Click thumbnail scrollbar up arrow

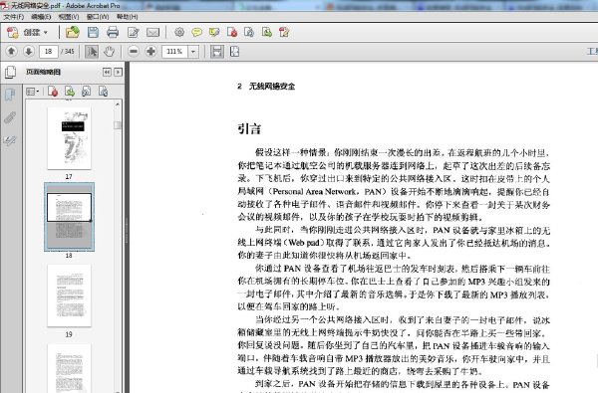tap(118, 103)
